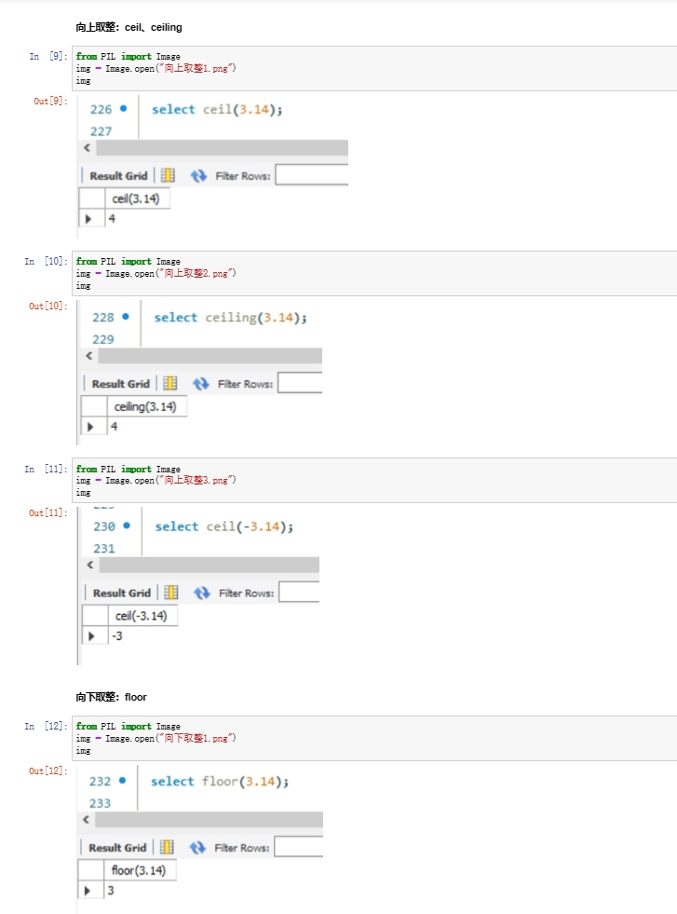
Task: Click grid icon in ceiling(3.14) result toolbar
Action: (x=170, y=384)
